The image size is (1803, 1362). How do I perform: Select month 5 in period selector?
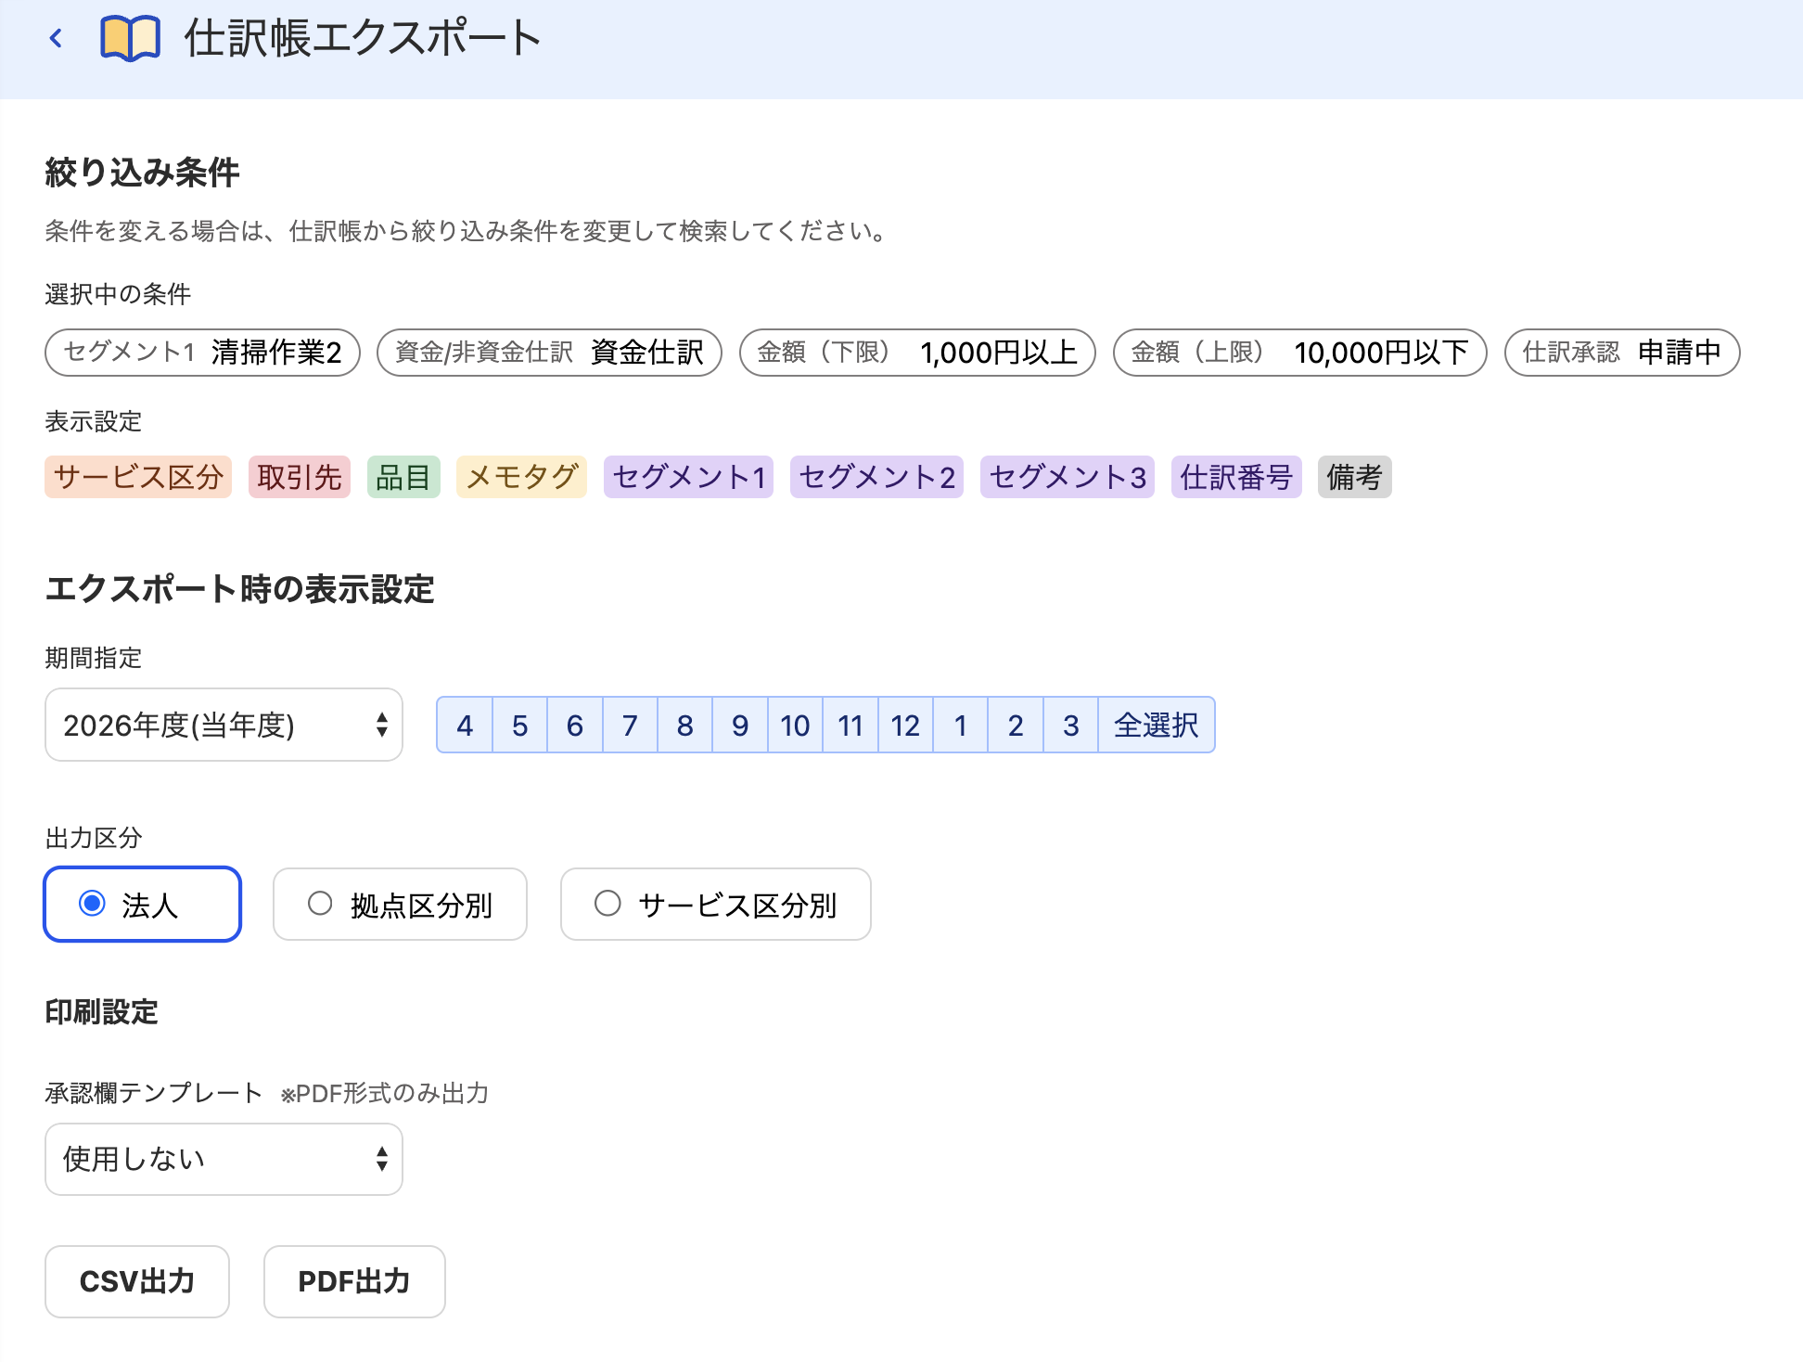point(520,725)
